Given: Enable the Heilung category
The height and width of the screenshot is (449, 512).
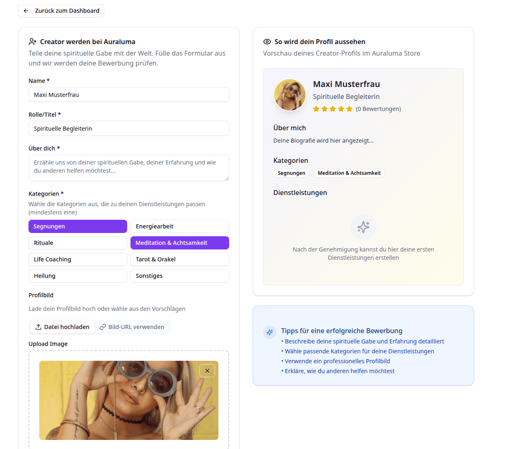Looking at the screenshot, I should coord(78,275).
